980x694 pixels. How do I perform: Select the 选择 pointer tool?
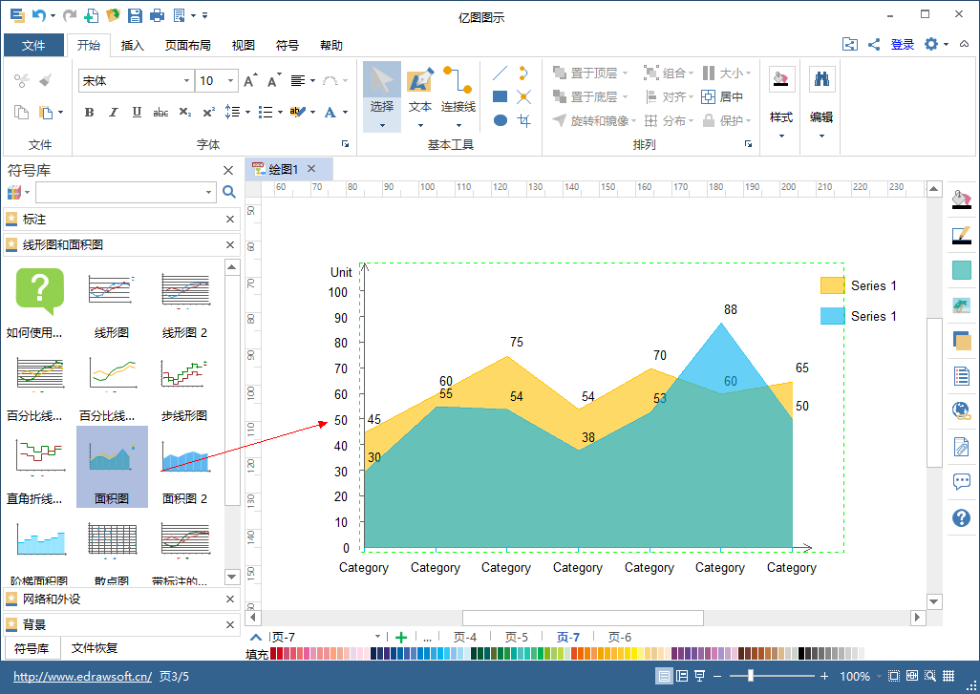[x=382, y=96]
